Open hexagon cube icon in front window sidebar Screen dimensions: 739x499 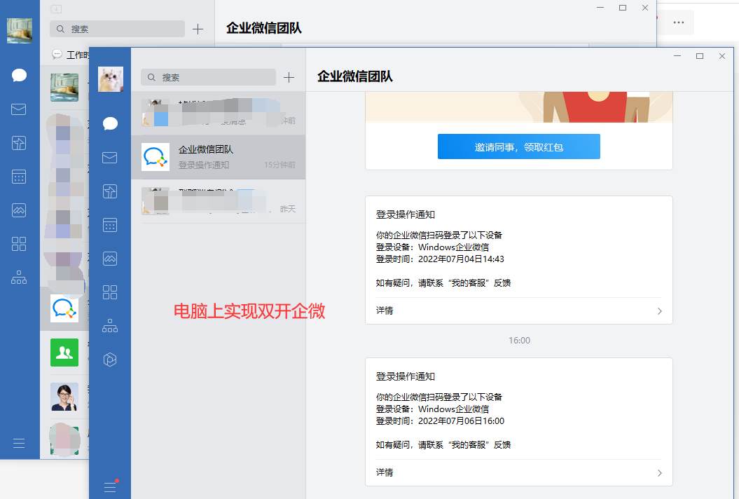click(110, 360)
